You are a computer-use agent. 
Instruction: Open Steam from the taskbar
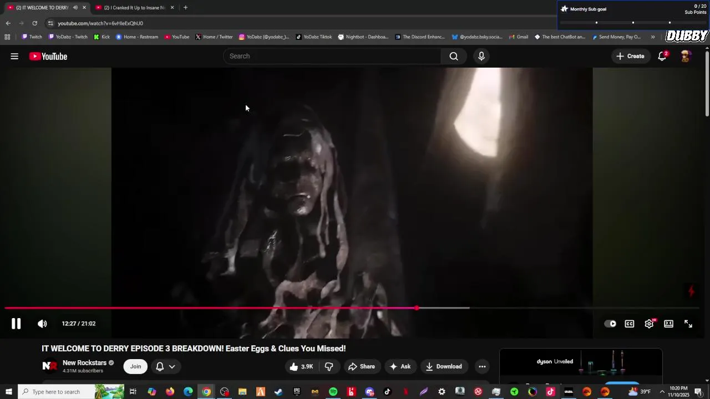278,392
